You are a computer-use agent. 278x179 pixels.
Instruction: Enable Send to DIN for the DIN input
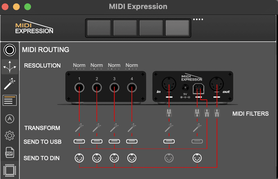click(x=169, y=158)
